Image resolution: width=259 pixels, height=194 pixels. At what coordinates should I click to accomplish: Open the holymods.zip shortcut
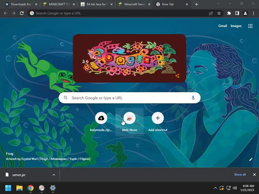pos(101,122)
